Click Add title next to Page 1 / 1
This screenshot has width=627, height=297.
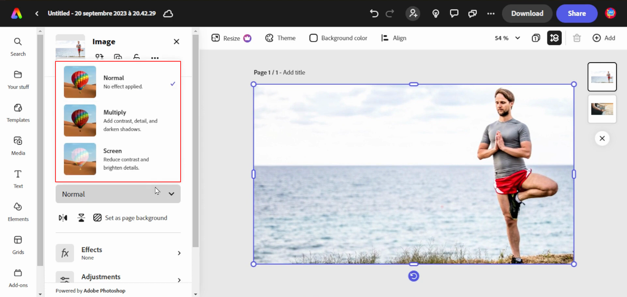[294, 72]
